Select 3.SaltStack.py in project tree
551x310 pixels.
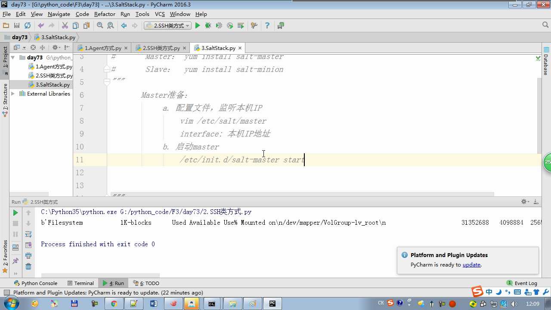pos(49,85)
